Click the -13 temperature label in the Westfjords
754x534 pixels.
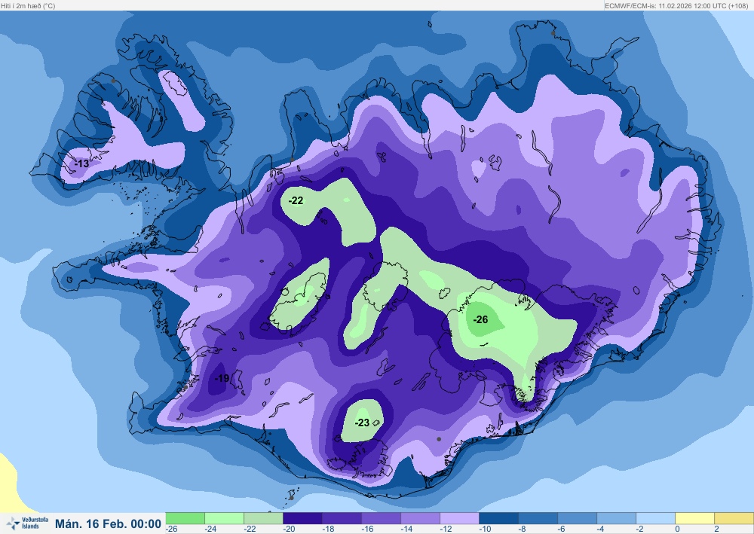(81, 163)
